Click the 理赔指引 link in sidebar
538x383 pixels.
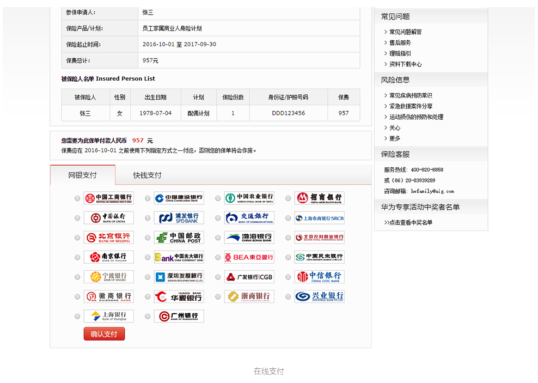[x=400, y=53]
